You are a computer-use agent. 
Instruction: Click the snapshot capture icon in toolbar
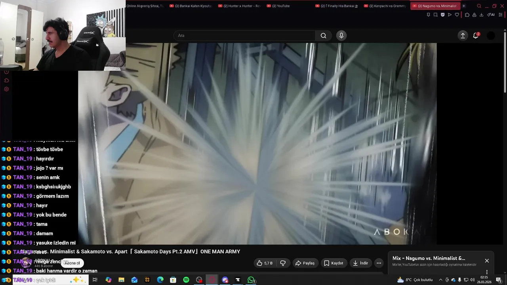click(x=435, y=15)
